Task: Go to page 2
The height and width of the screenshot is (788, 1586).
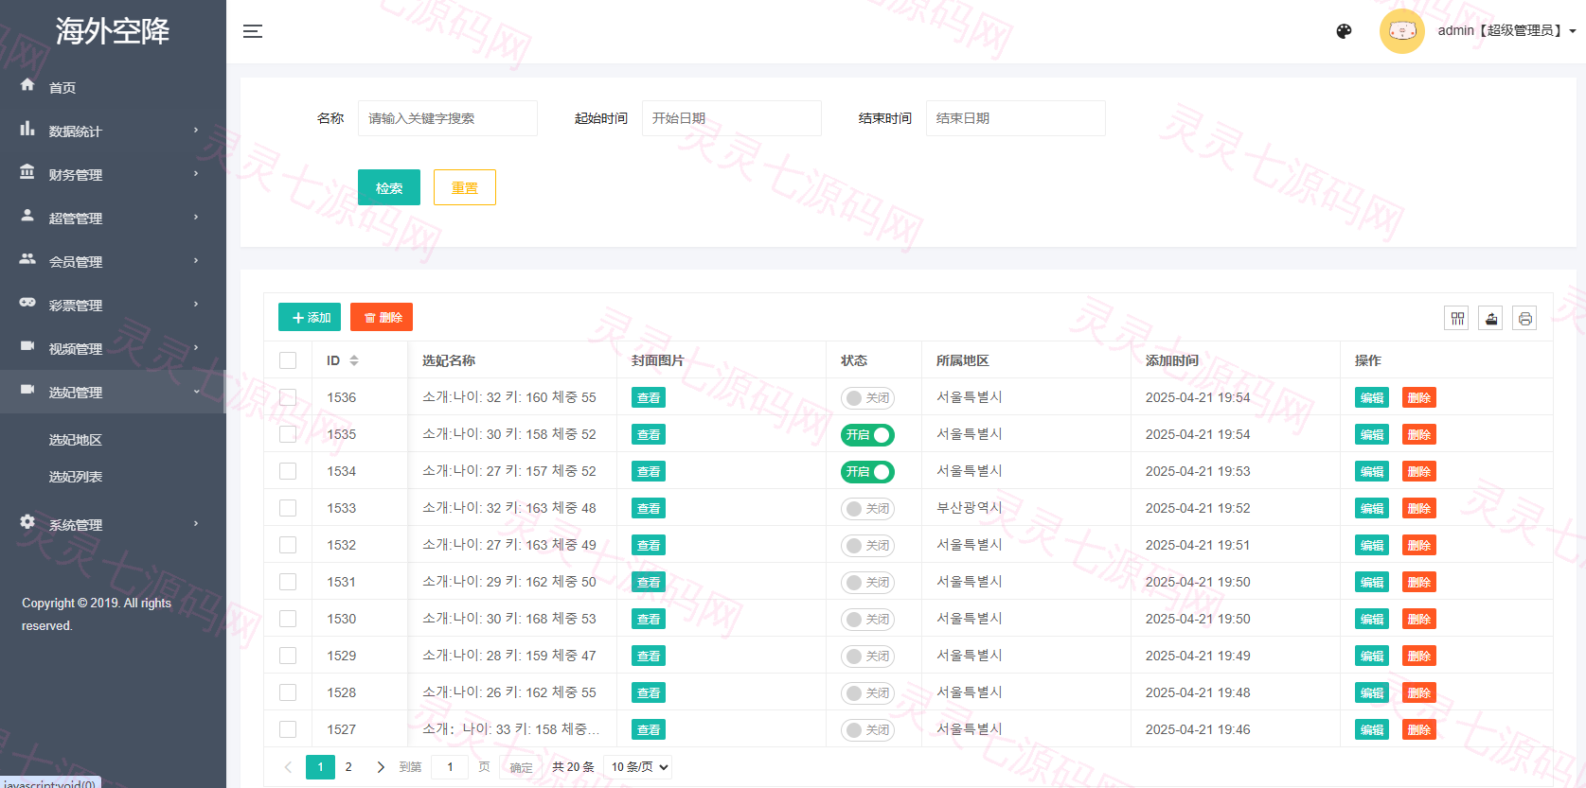Action: tap(348, 767)
